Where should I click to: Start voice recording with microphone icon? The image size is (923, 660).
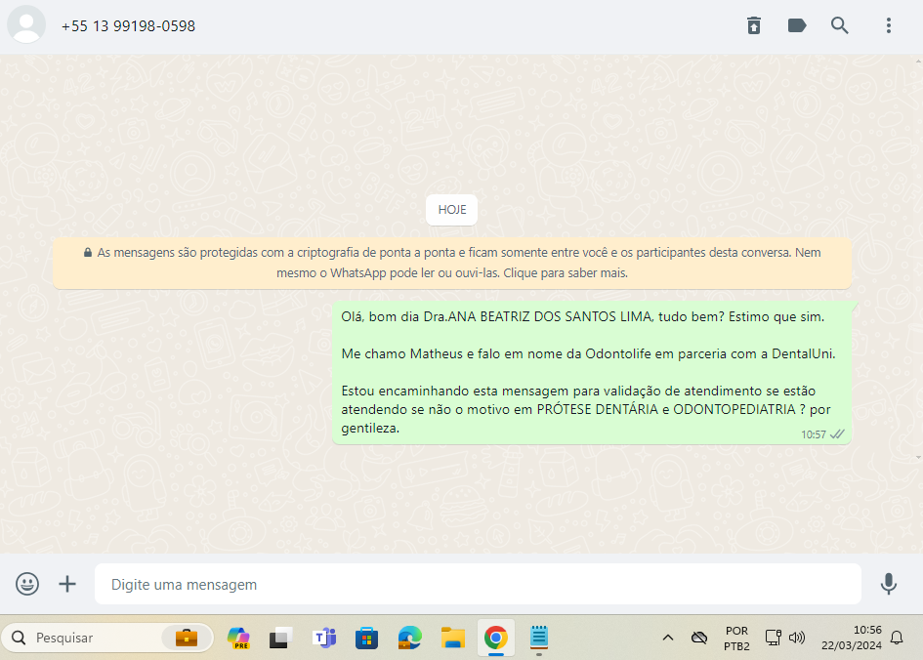pos(888,584)
